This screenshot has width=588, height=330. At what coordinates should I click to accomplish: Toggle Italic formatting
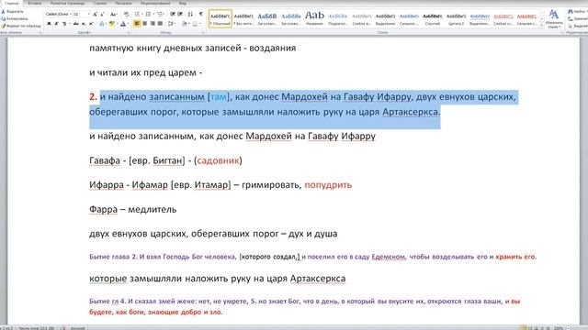(56, 24)
